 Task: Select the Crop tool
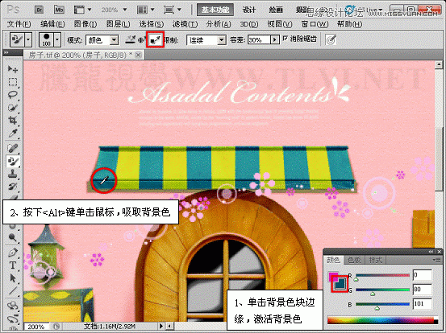click(13, 121)
